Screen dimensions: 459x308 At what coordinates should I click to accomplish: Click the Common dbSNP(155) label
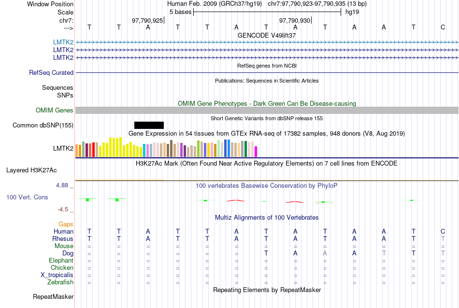(43, 125)
